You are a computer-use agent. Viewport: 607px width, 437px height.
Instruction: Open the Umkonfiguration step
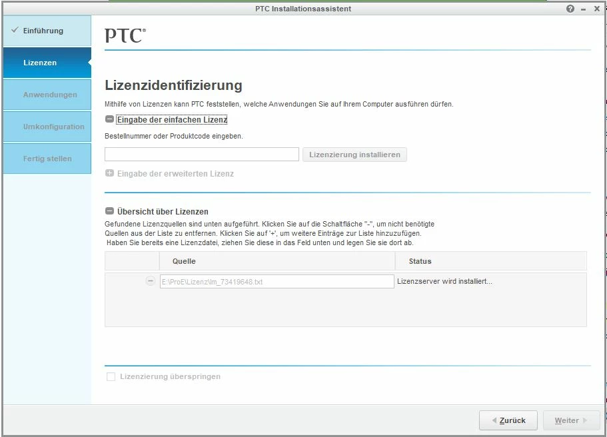tap(47, 127)
